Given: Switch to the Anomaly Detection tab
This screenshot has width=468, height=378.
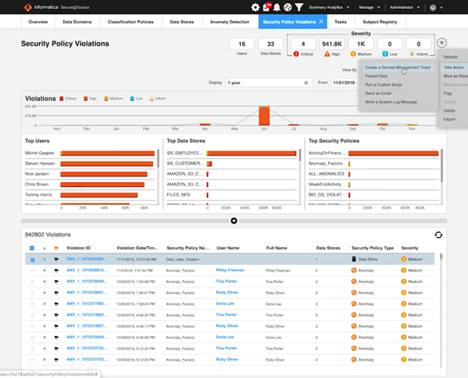Looking at the screenshot, I should [x=229, y=22].
